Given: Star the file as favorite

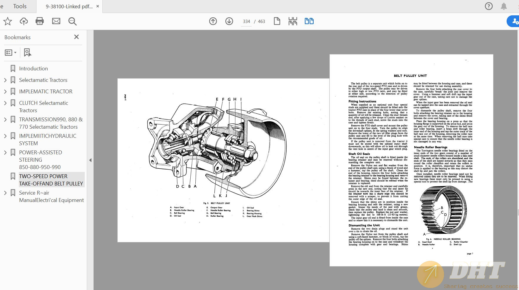Looking at the screenshot, I should (x=7, y=21).
